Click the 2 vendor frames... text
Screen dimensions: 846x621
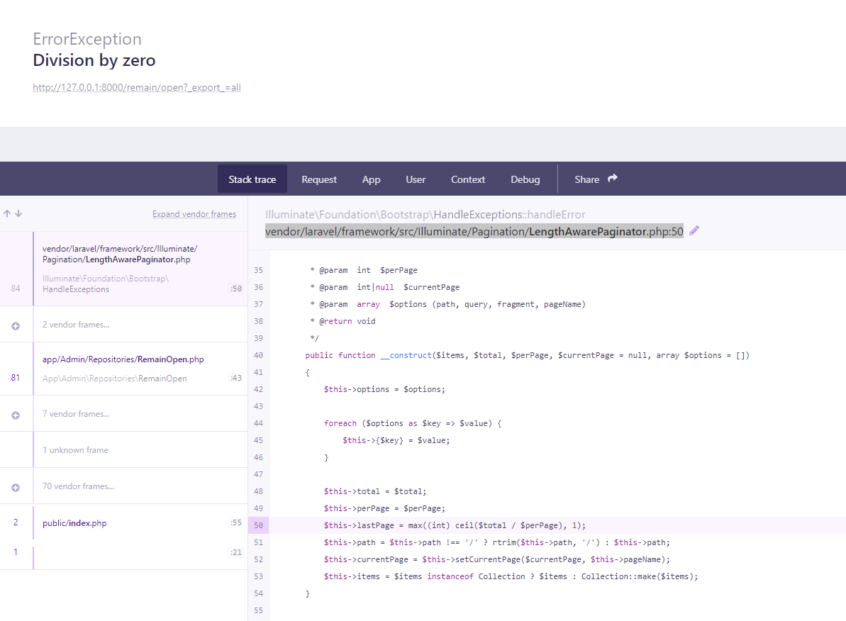[76, 325]
